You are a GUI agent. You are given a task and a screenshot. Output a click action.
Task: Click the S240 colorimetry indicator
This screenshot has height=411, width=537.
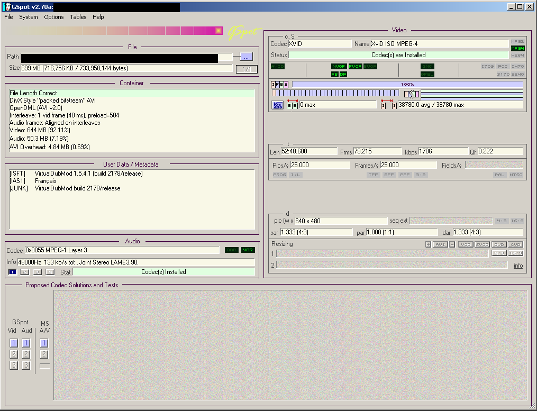[x=517, y=75]
